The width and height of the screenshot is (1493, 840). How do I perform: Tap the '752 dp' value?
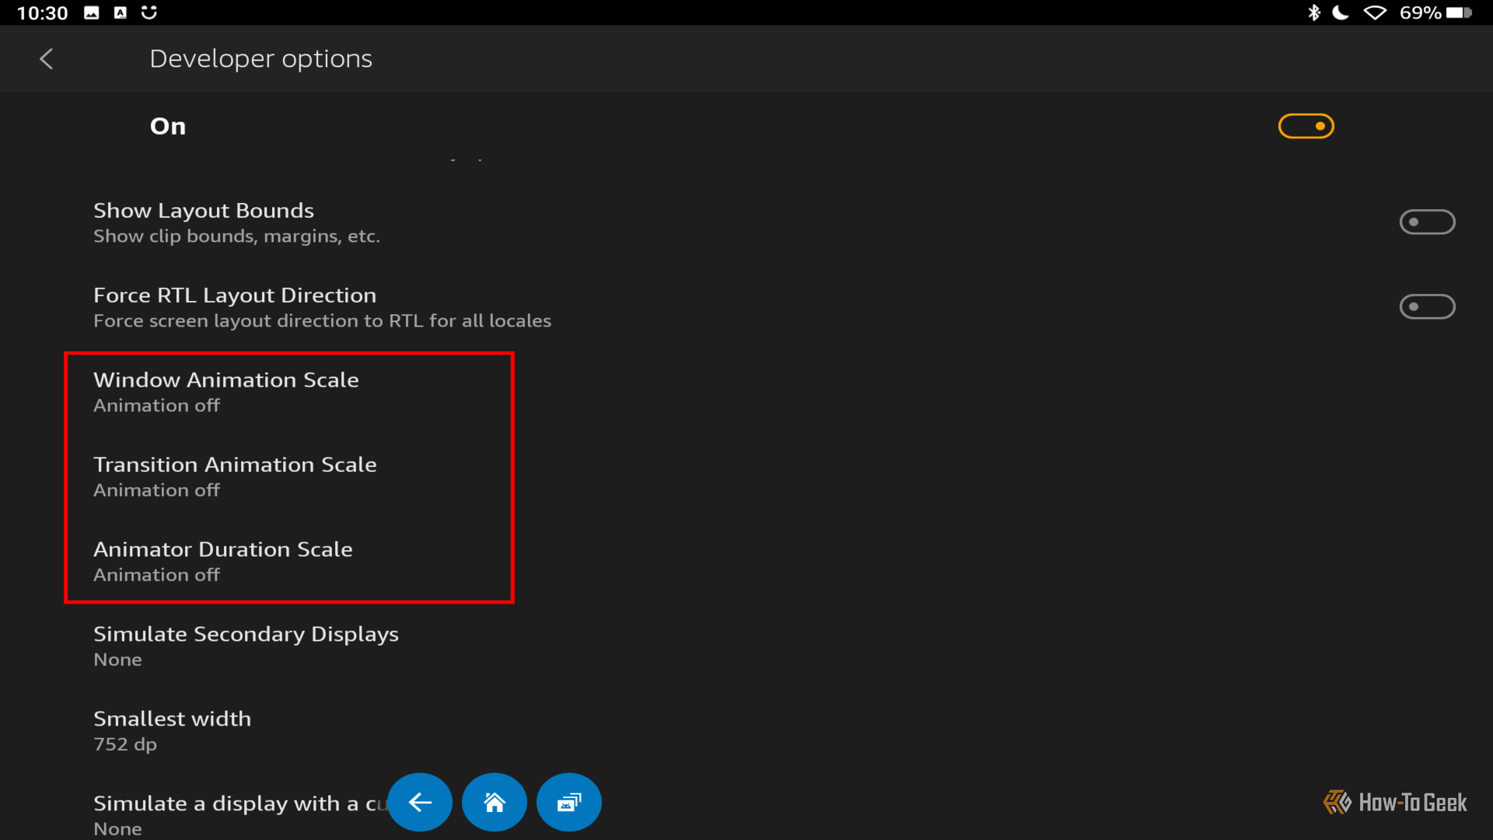[x=125, y=744]
